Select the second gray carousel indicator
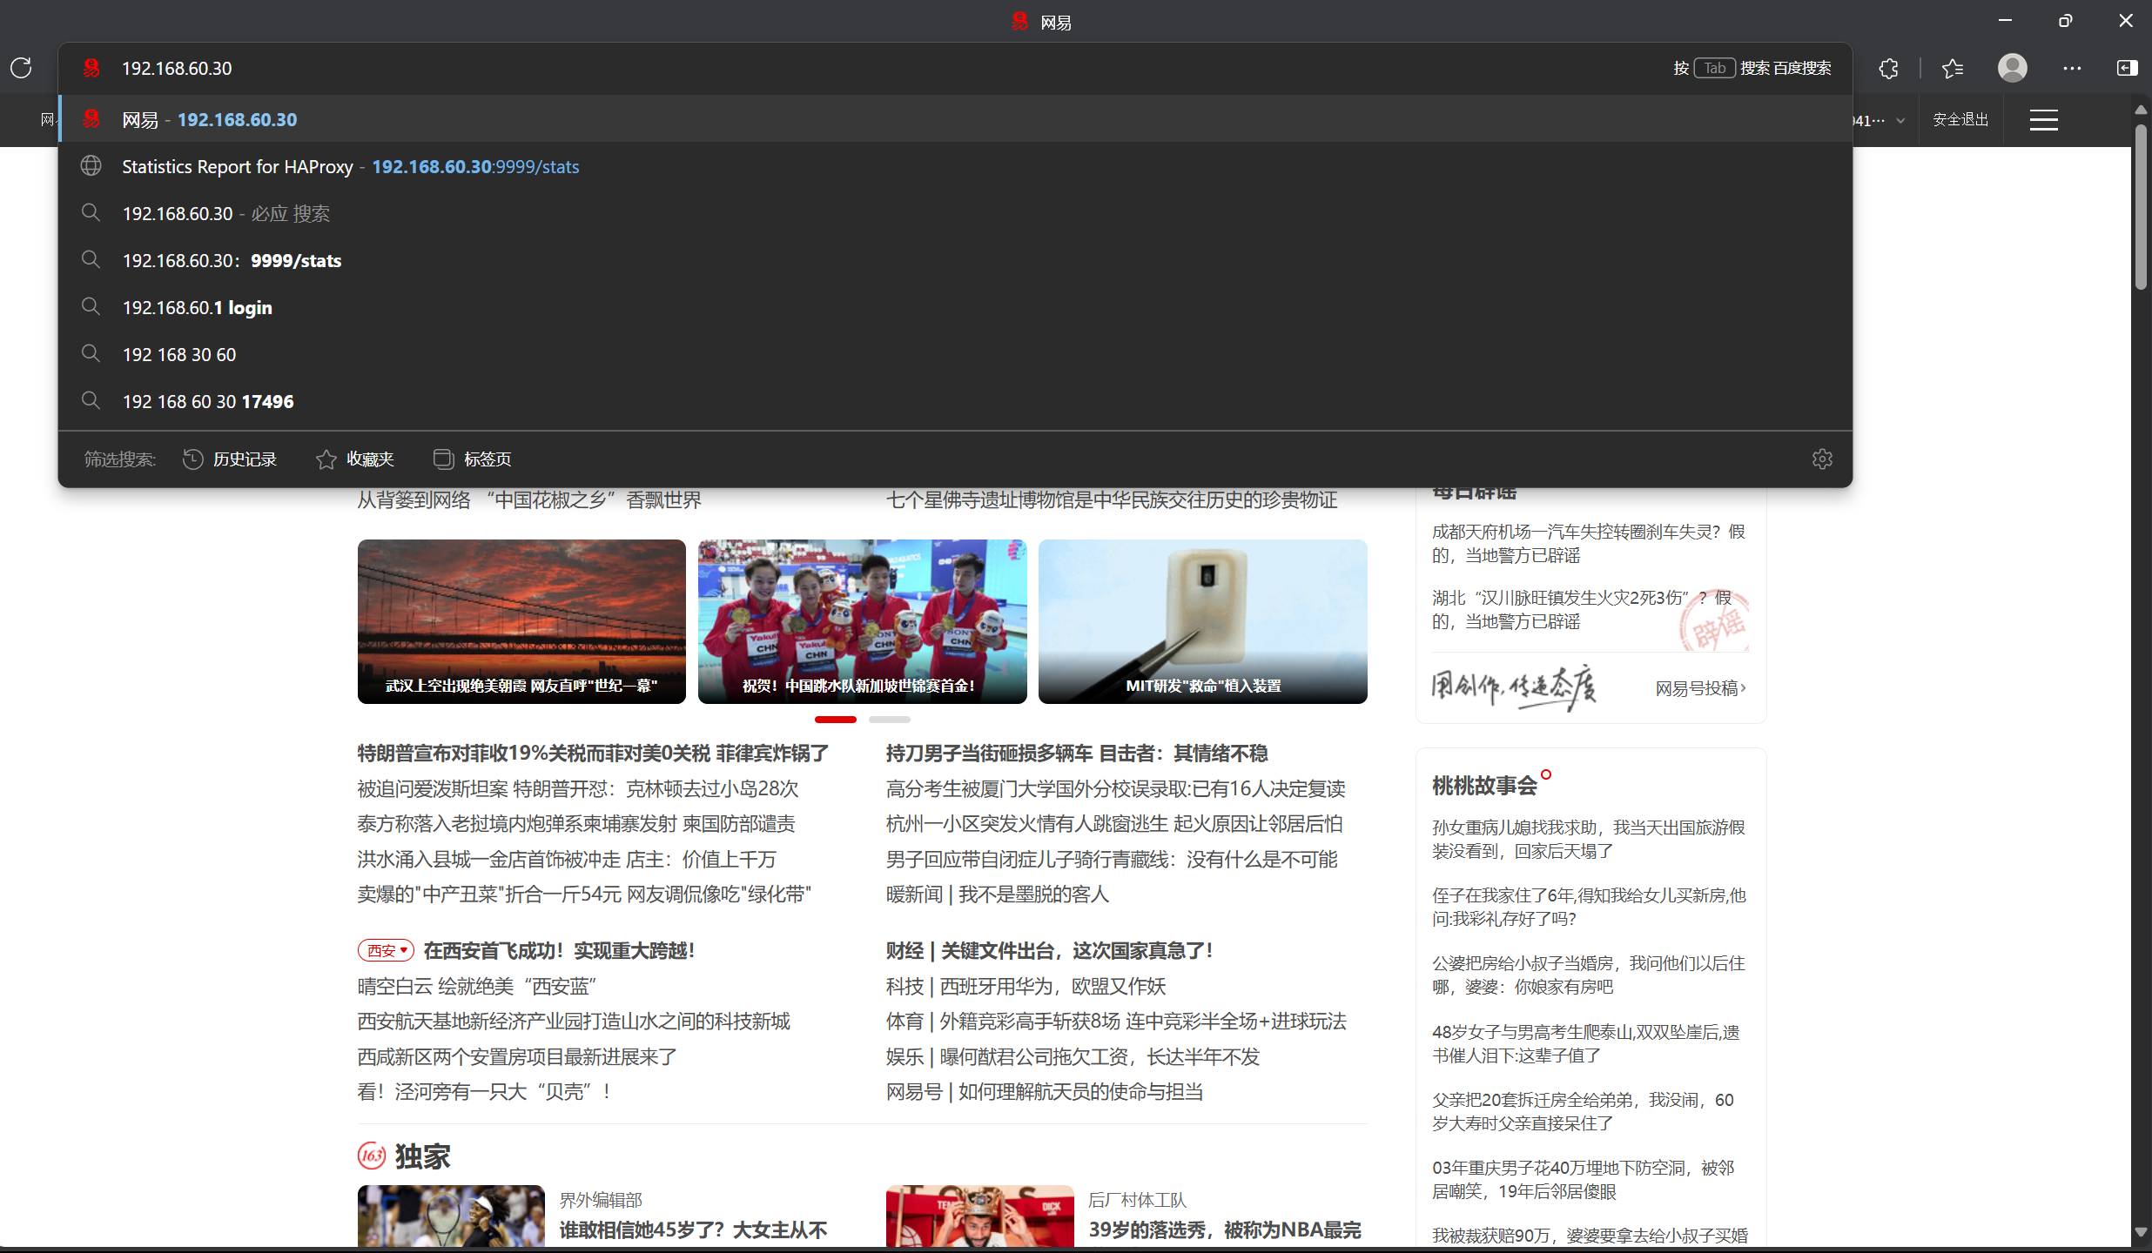This screenshot has height=1253, width=2152. [890, 720]
